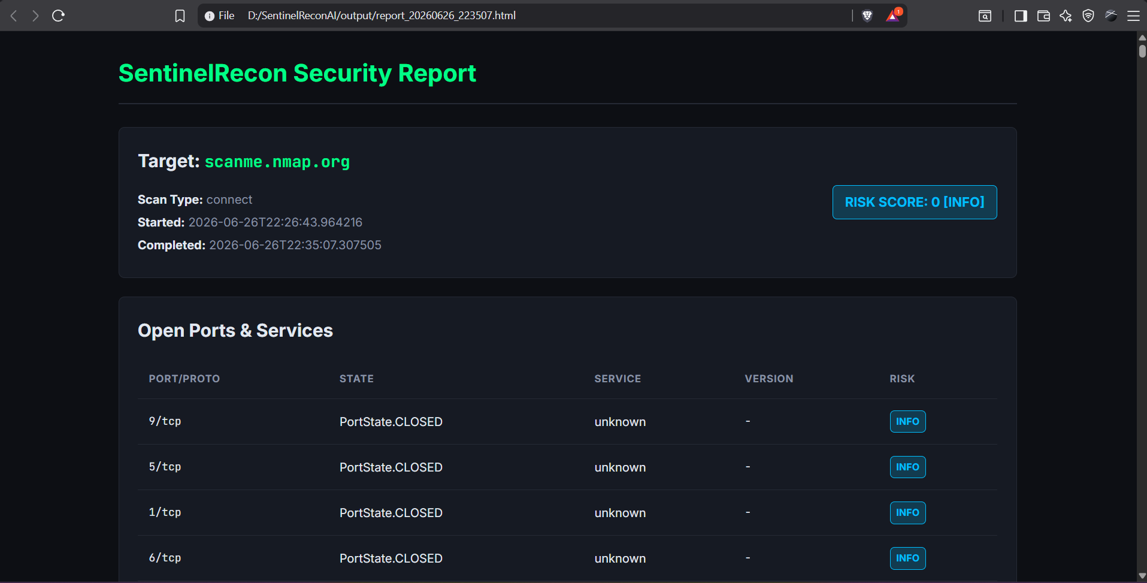Click the RISK SCORE: 0 [INFO] badge
Viewport: 1147px width, 583px height.
[915, 203]
